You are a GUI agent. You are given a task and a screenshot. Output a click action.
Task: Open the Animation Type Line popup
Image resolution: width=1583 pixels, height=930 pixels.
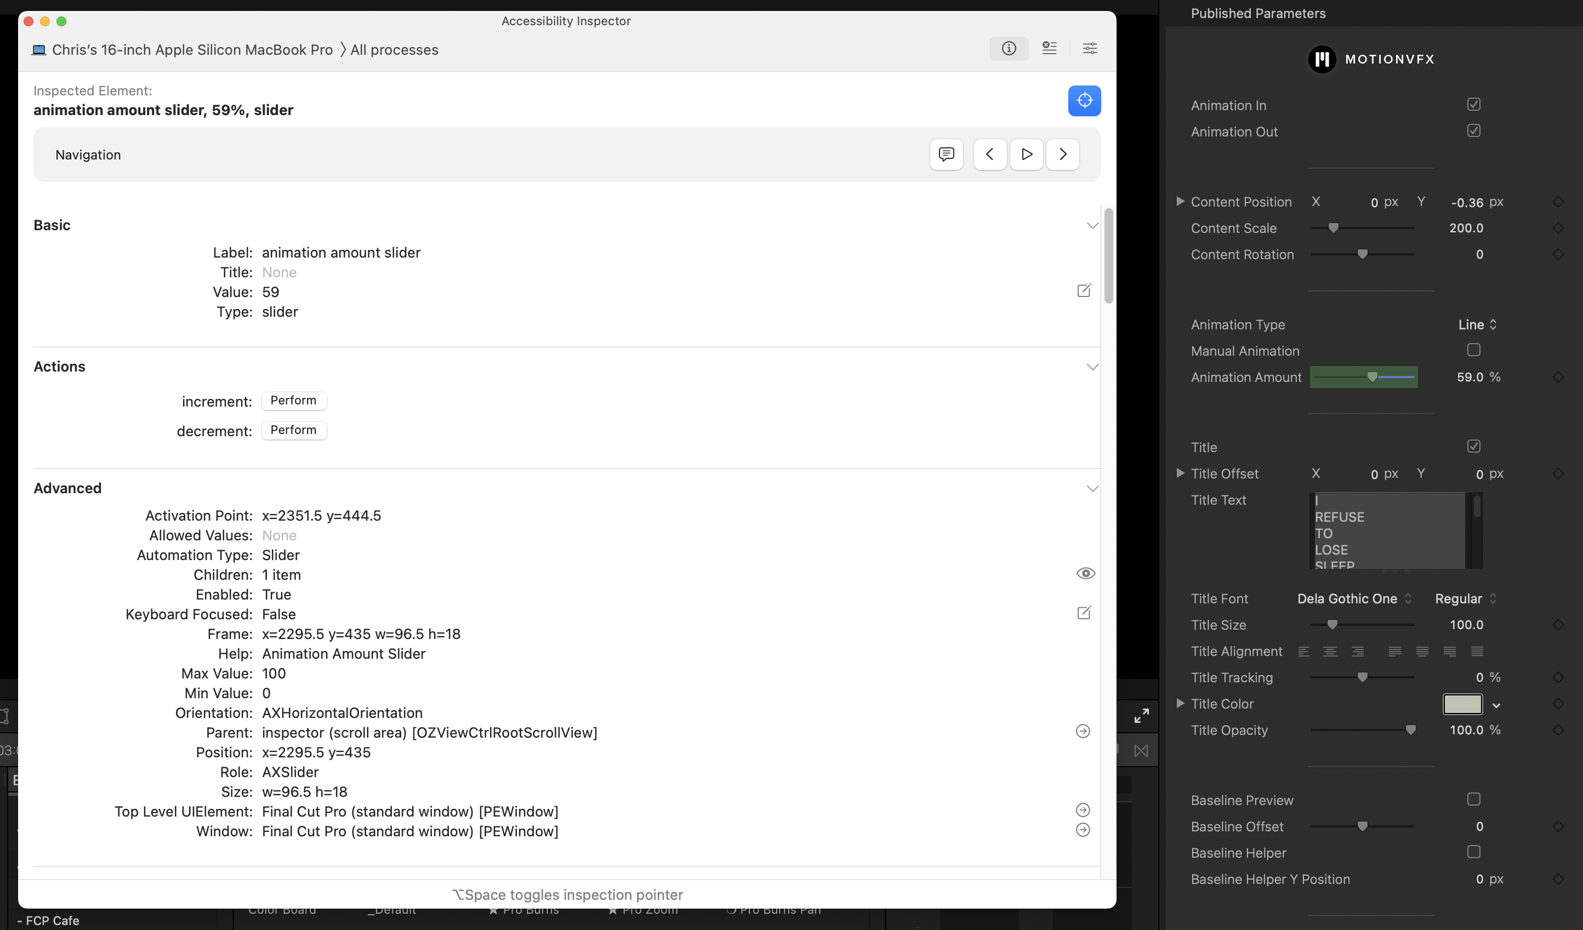1477,324
